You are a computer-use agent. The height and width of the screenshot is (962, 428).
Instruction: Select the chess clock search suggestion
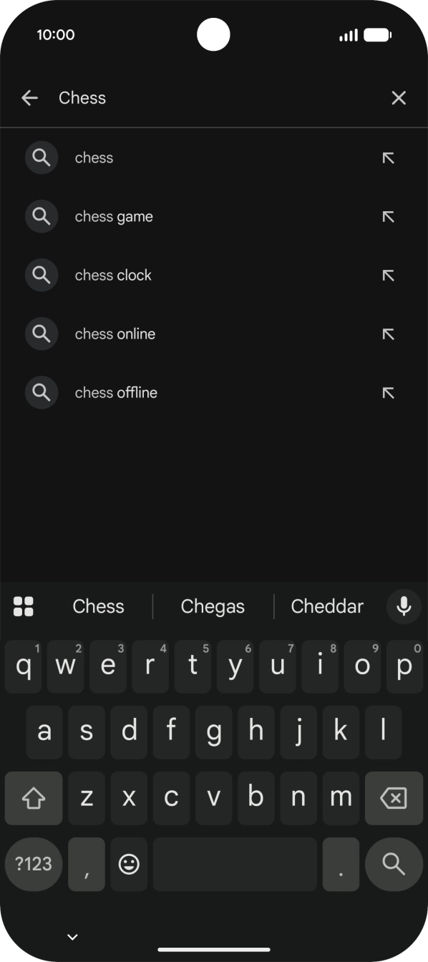112,275
